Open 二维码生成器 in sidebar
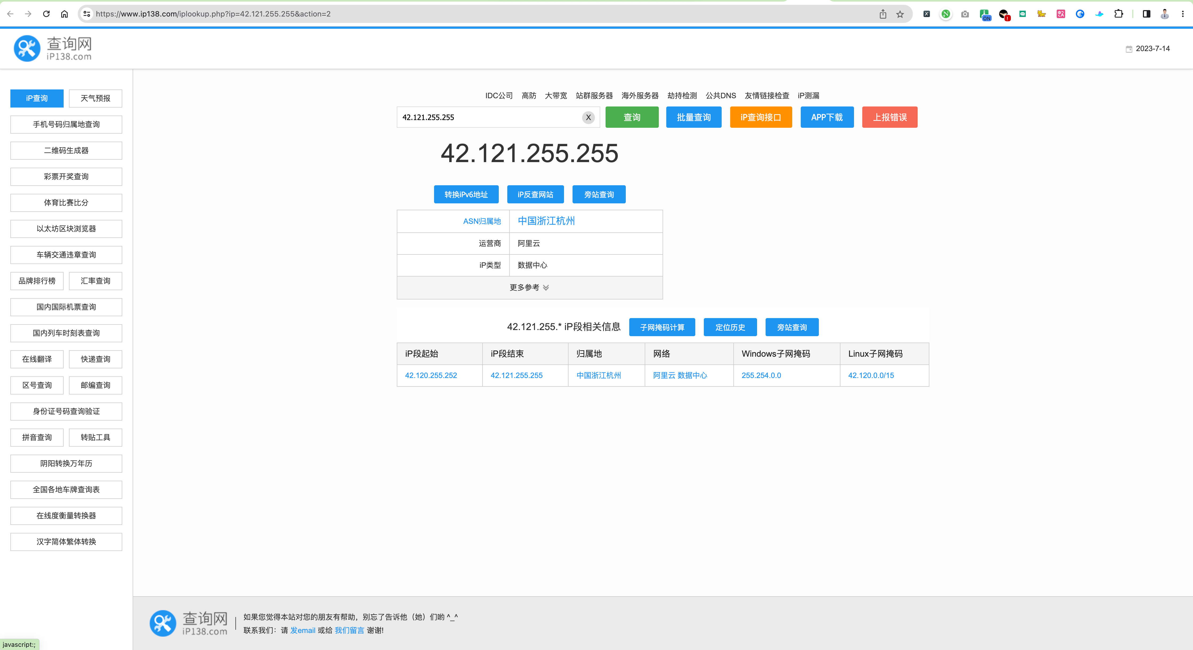Viewport: 1193px width, 650px height. pos(66,150)
